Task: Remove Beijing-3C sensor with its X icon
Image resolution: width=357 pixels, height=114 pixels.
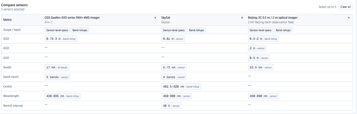Action: 349,18
